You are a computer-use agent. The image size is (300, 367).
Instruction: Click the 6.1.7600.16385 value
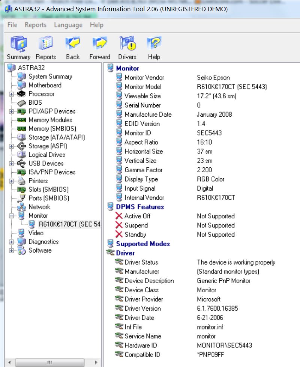click(217, 308)
